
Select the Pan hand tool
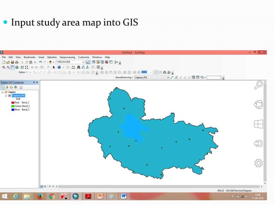[12, 67]
